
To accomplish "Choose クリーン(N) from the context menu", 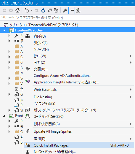I will (x=79, y=50).
